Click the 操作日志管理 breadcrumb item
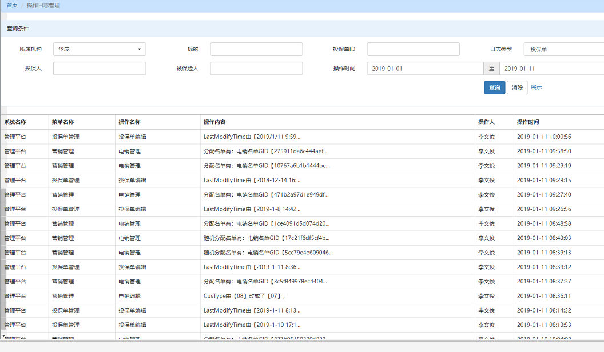This screenshot has width=604, height=352. 43,6
